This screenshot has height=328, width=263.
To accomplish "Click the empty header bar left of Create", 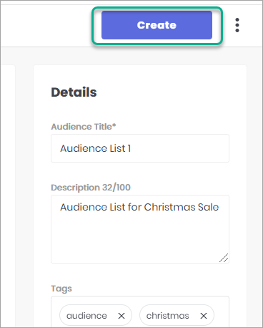I will pyautogui.click(x=45, y=25).
